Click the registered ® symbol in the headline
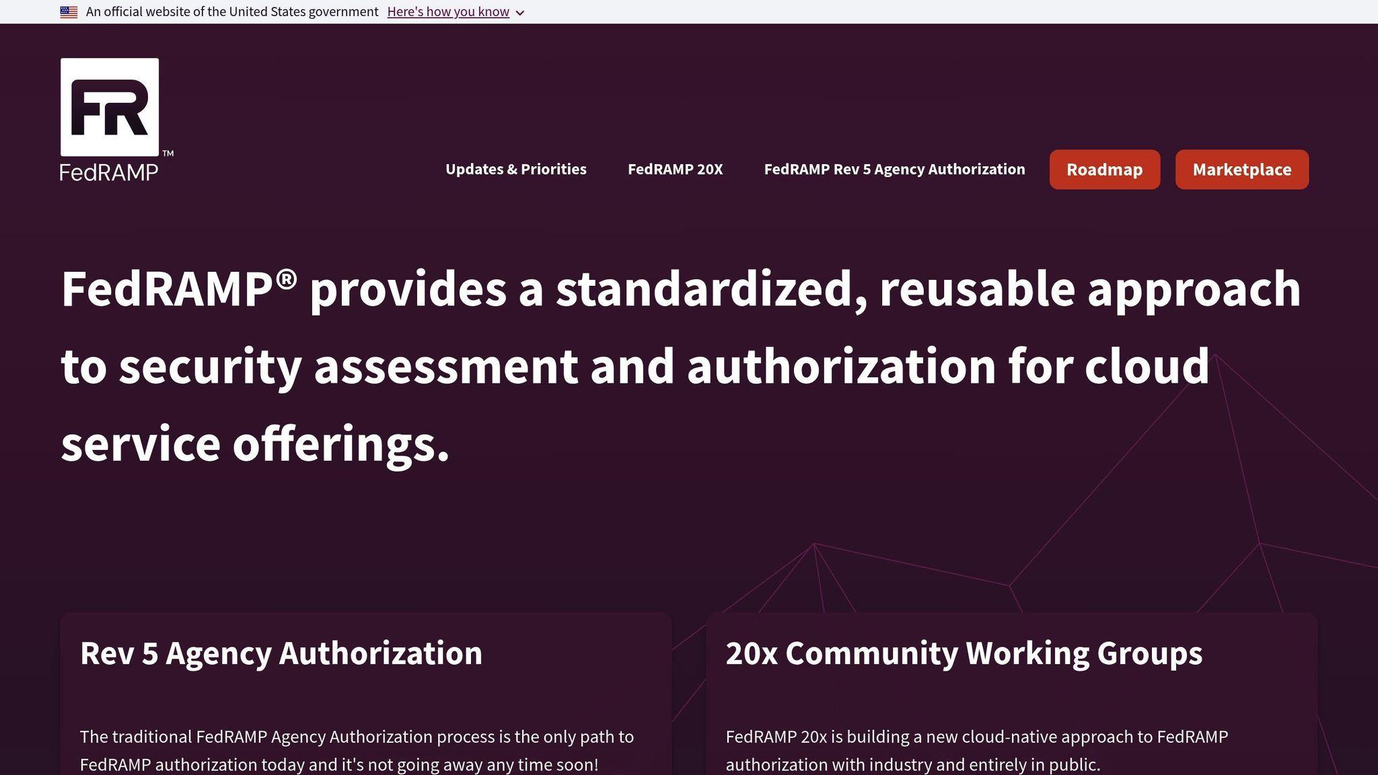 (286, 278)
